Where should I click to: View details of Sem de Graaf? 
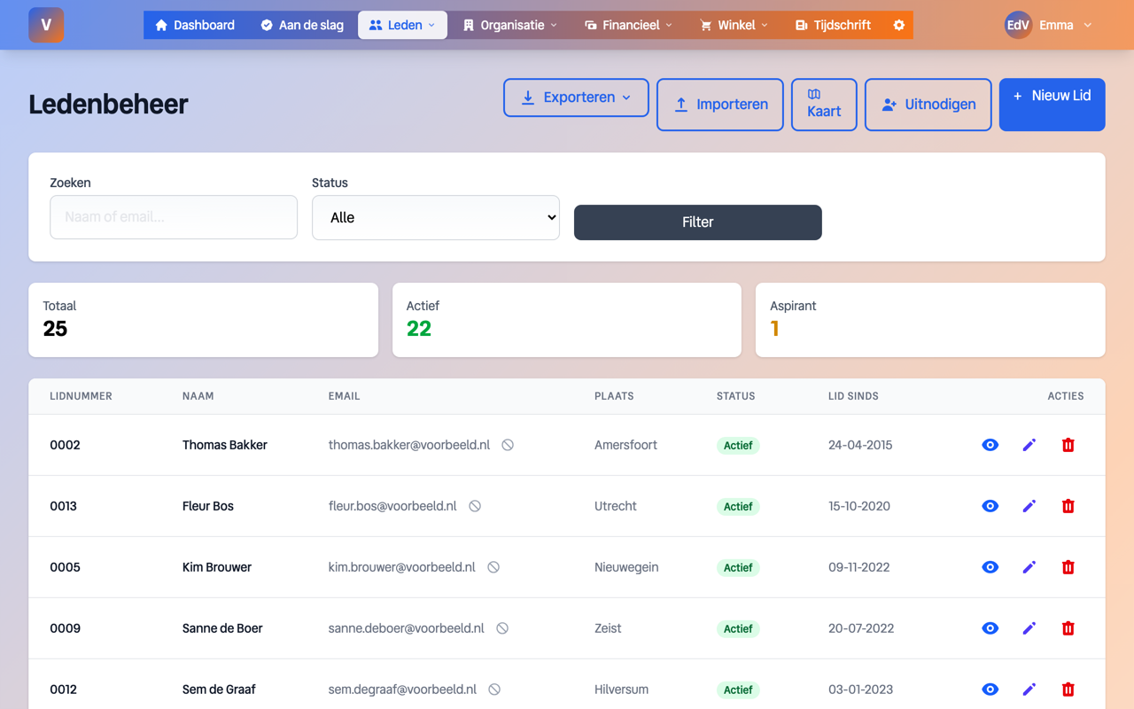(x=990, y=690)
